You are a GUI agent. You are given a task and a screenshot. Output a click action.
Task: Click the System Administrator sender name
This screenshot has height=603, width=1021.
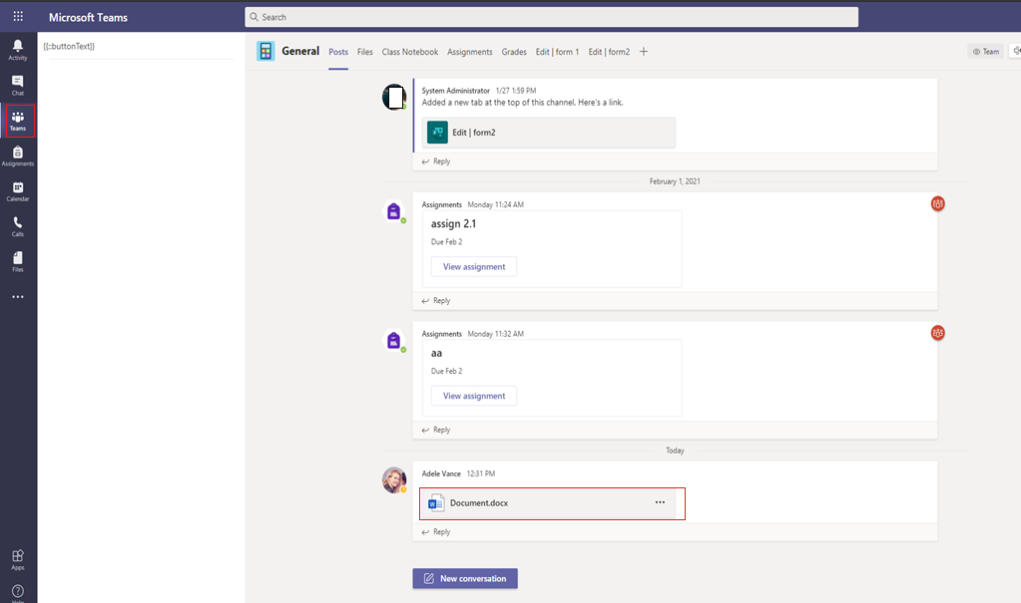[x=455, y=91]
